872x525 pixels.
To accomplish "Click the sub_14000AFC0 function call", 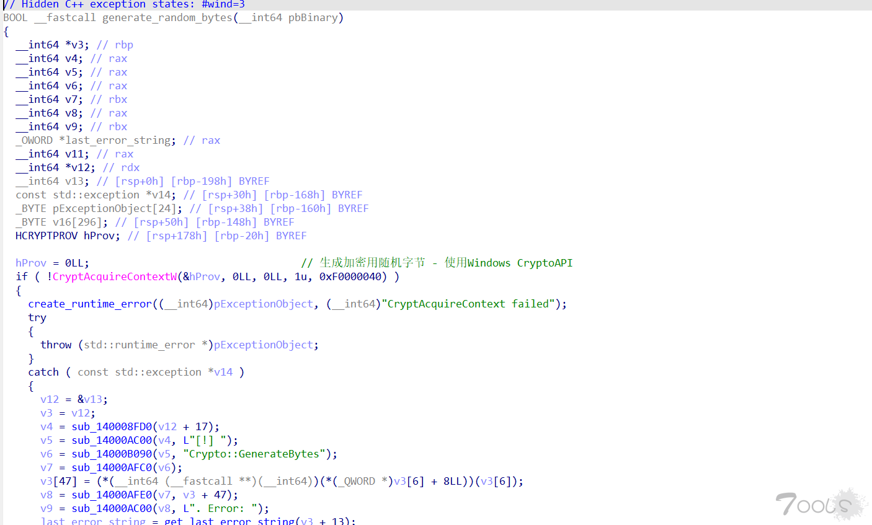I will point(112,467).
